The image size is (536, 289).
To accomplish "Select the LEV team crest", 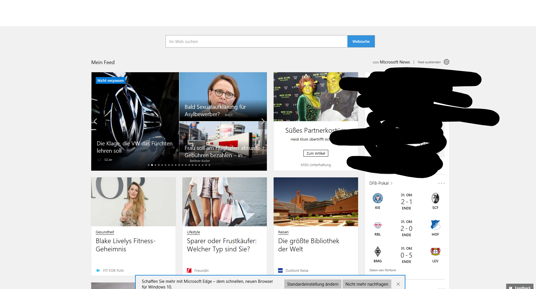I will pos(435,252).
